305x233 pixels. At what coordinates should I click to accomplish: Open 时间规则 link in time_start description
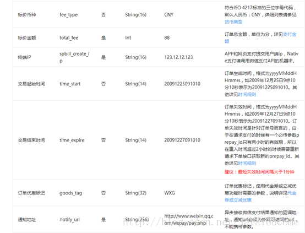(247, 94)
